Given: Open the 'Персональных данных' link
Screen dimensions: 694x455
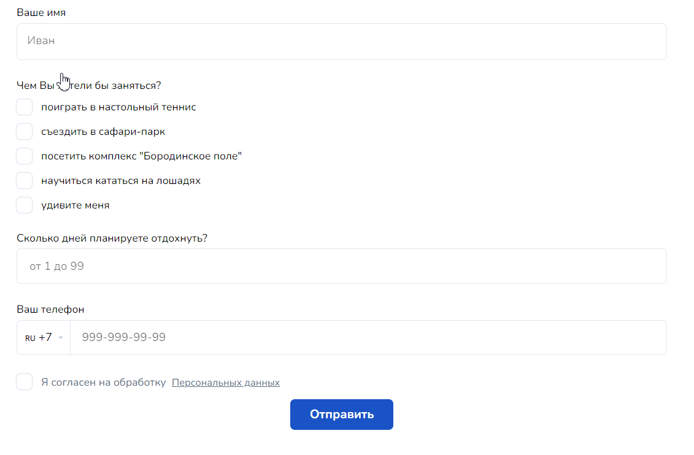Looking at the screenshot, I should coord(226,383).
